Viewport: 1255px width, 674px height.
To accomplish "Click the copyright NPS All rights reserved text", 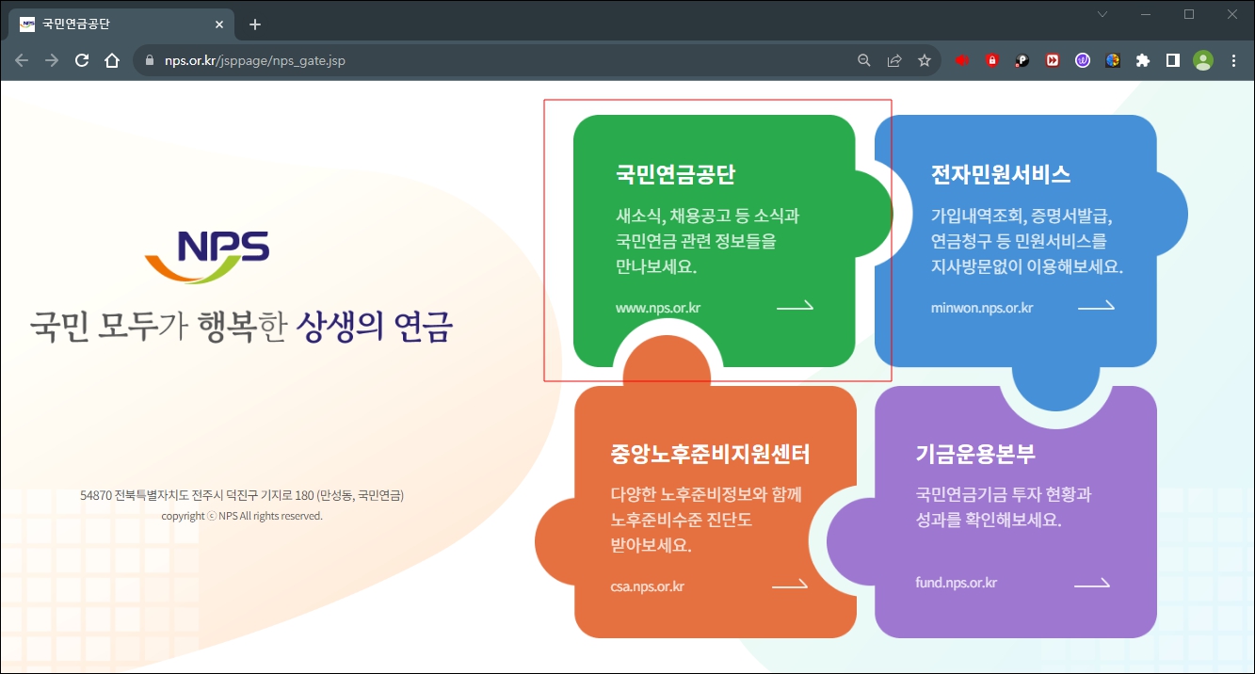I will 242,516.
